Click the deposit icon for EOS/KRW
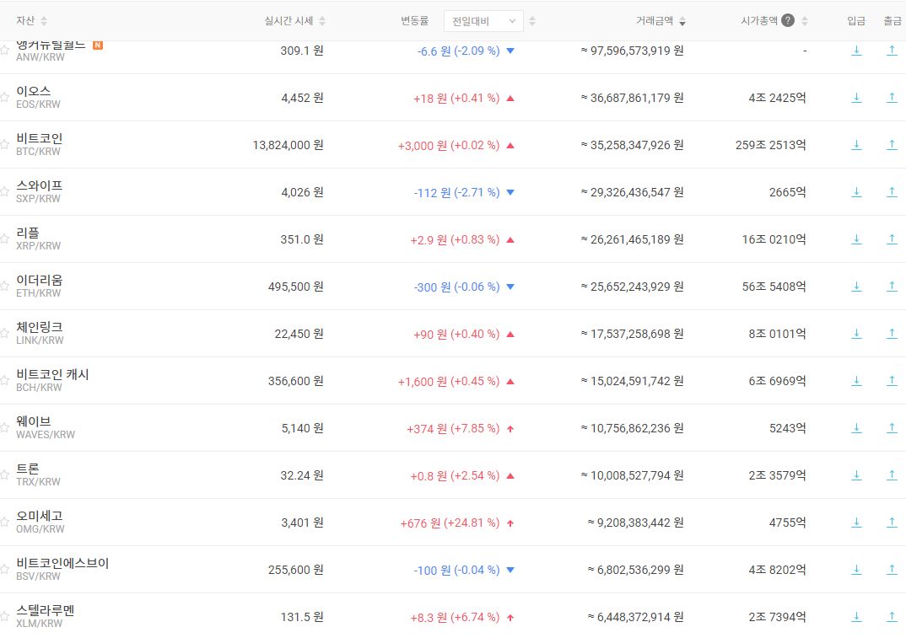The height and width of the screenshot is (638, 906). (x=856, y=98)
